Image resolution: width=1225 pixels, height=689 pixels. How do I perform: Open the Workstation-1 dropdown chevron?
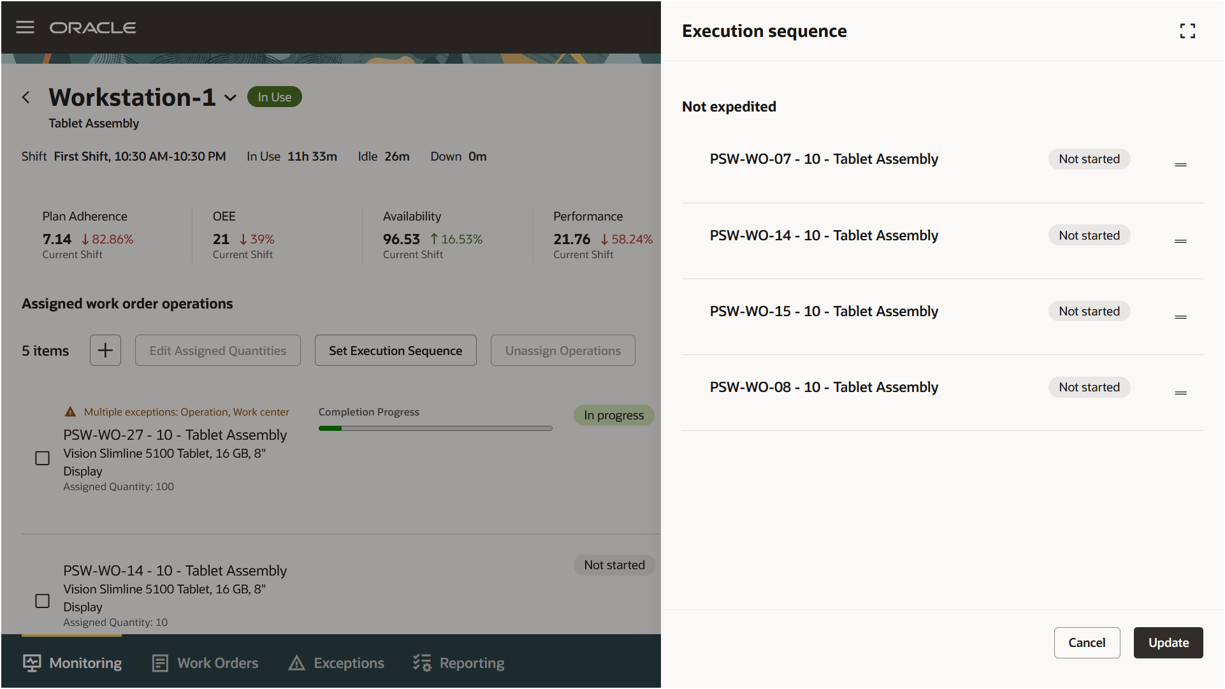(x=231, y=98)
